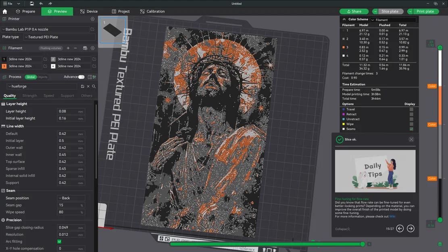Open the File menu dropdown arrow
The height and width of the screenshot is (252, 448).
[19, 4]
